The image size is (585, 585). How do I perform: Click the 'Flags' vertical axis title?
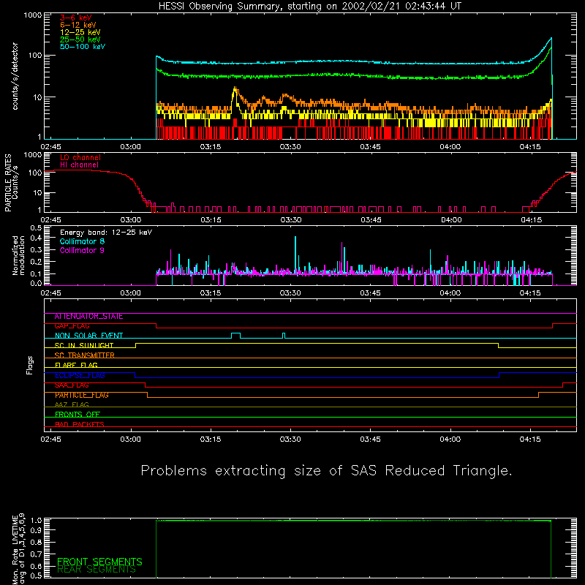[30, 365]
